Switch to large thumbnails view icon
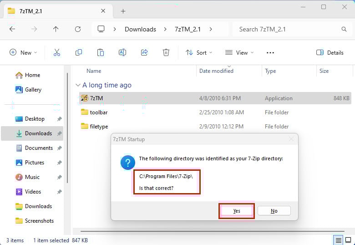 348,240
